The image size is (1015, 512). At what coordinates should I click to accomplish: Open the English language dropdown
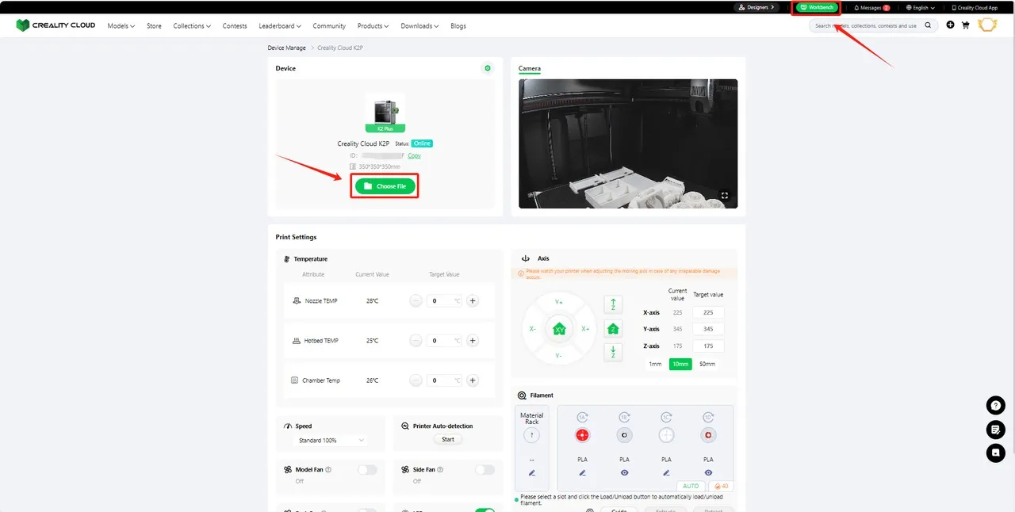click(x=920, y=8)
